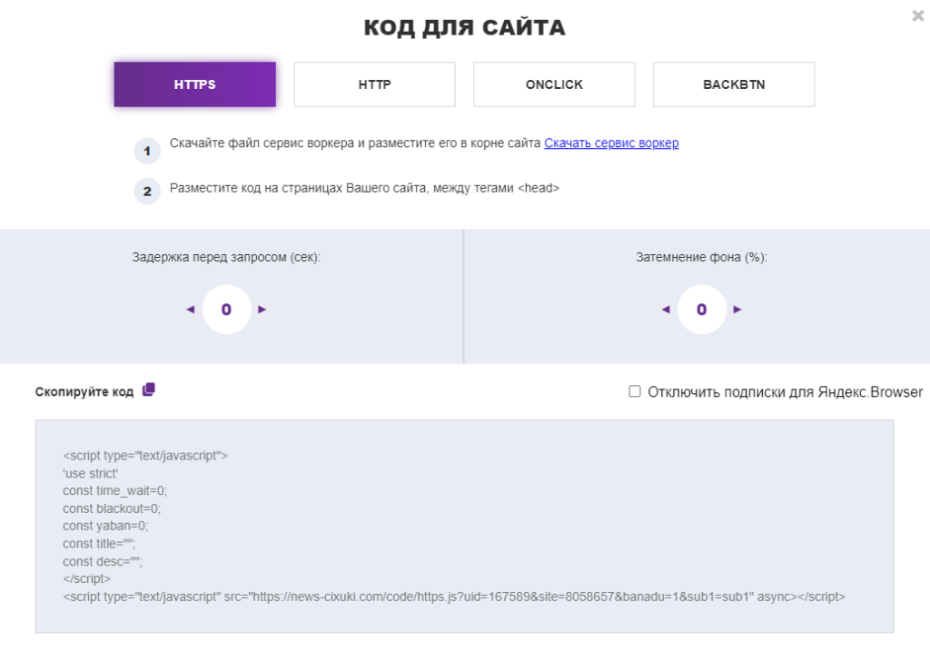Open the 'Скачать сервис воркер' link
Screen dimensions: 930x671
(x=611, y=143)
